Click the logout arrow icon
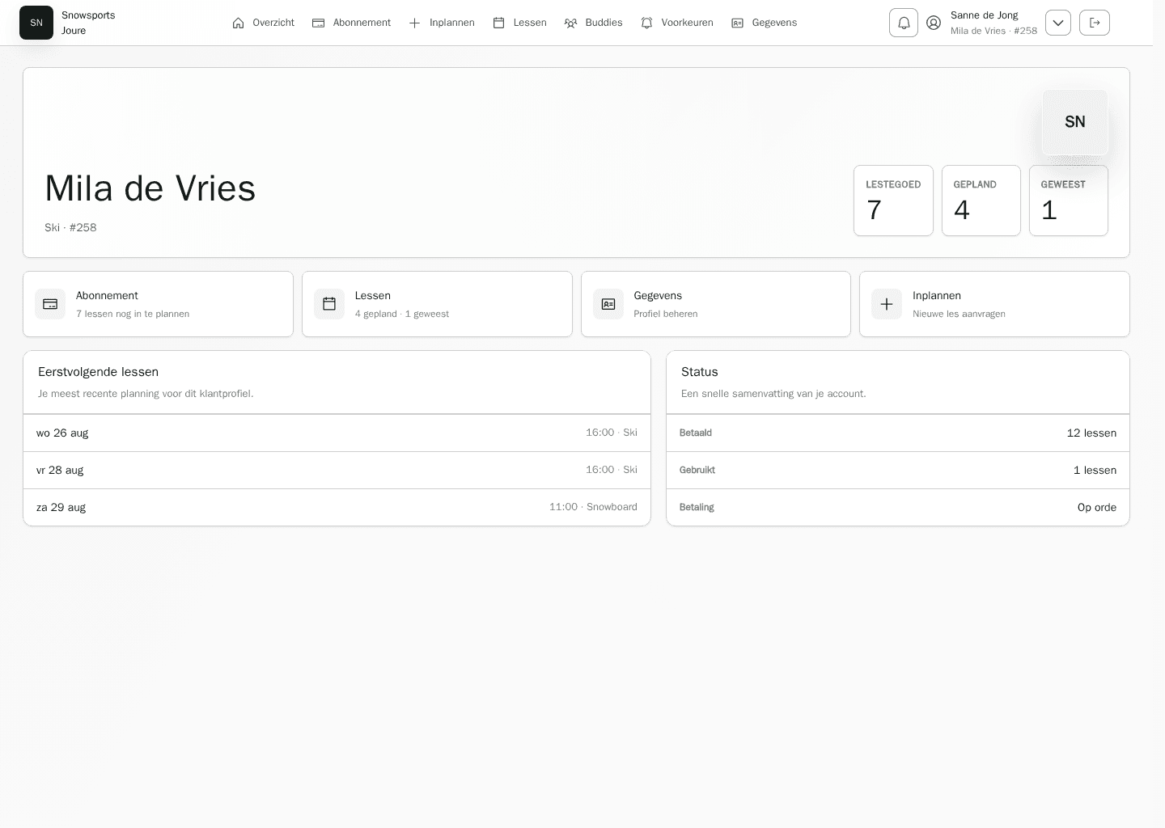 click(1095, 23)
